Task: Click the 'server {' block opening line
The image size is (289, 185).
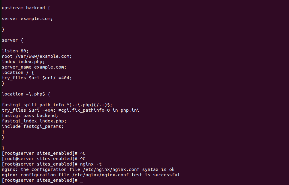Action: point(13,40)
